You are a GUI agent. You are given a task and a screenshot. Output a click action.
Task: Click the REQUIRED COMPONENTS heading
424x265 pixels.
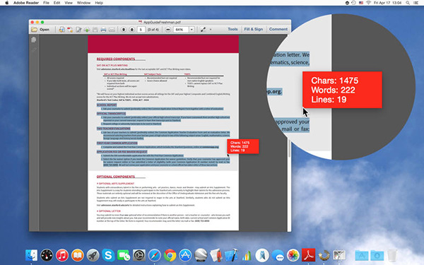pos(116,59)
